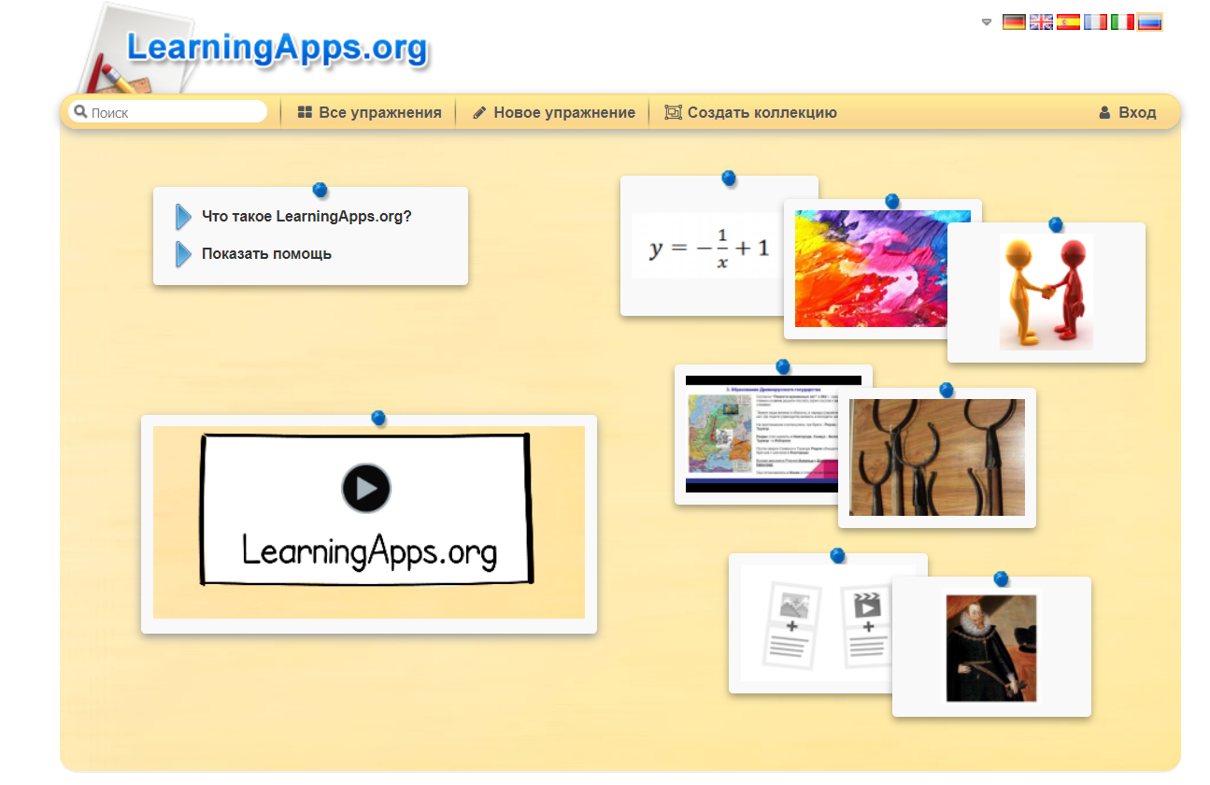Open the language dropdown arrow
This screenshot has width=1210, height=785.
[987, 22]
